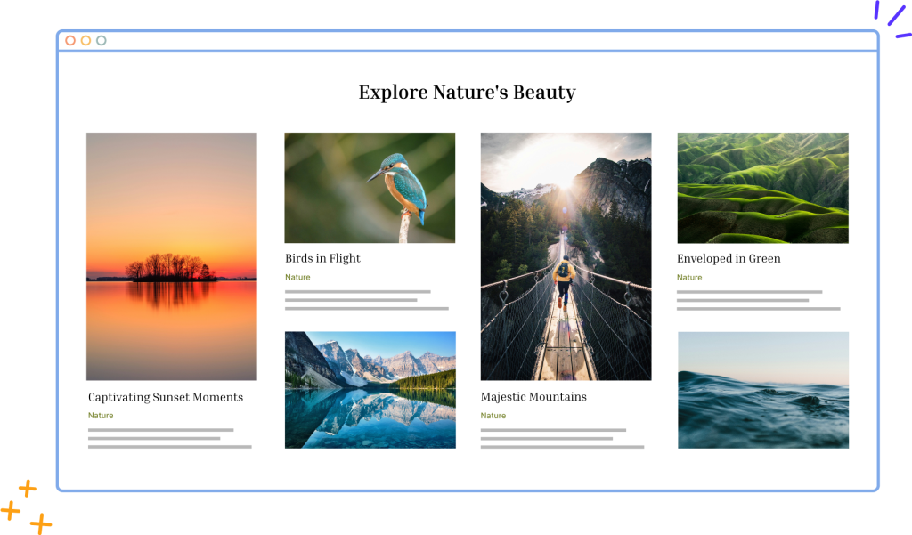Choose Nature tag under Majestic Mountains
912x535 pixels.
pyautogui.click(x=493, y=416)
